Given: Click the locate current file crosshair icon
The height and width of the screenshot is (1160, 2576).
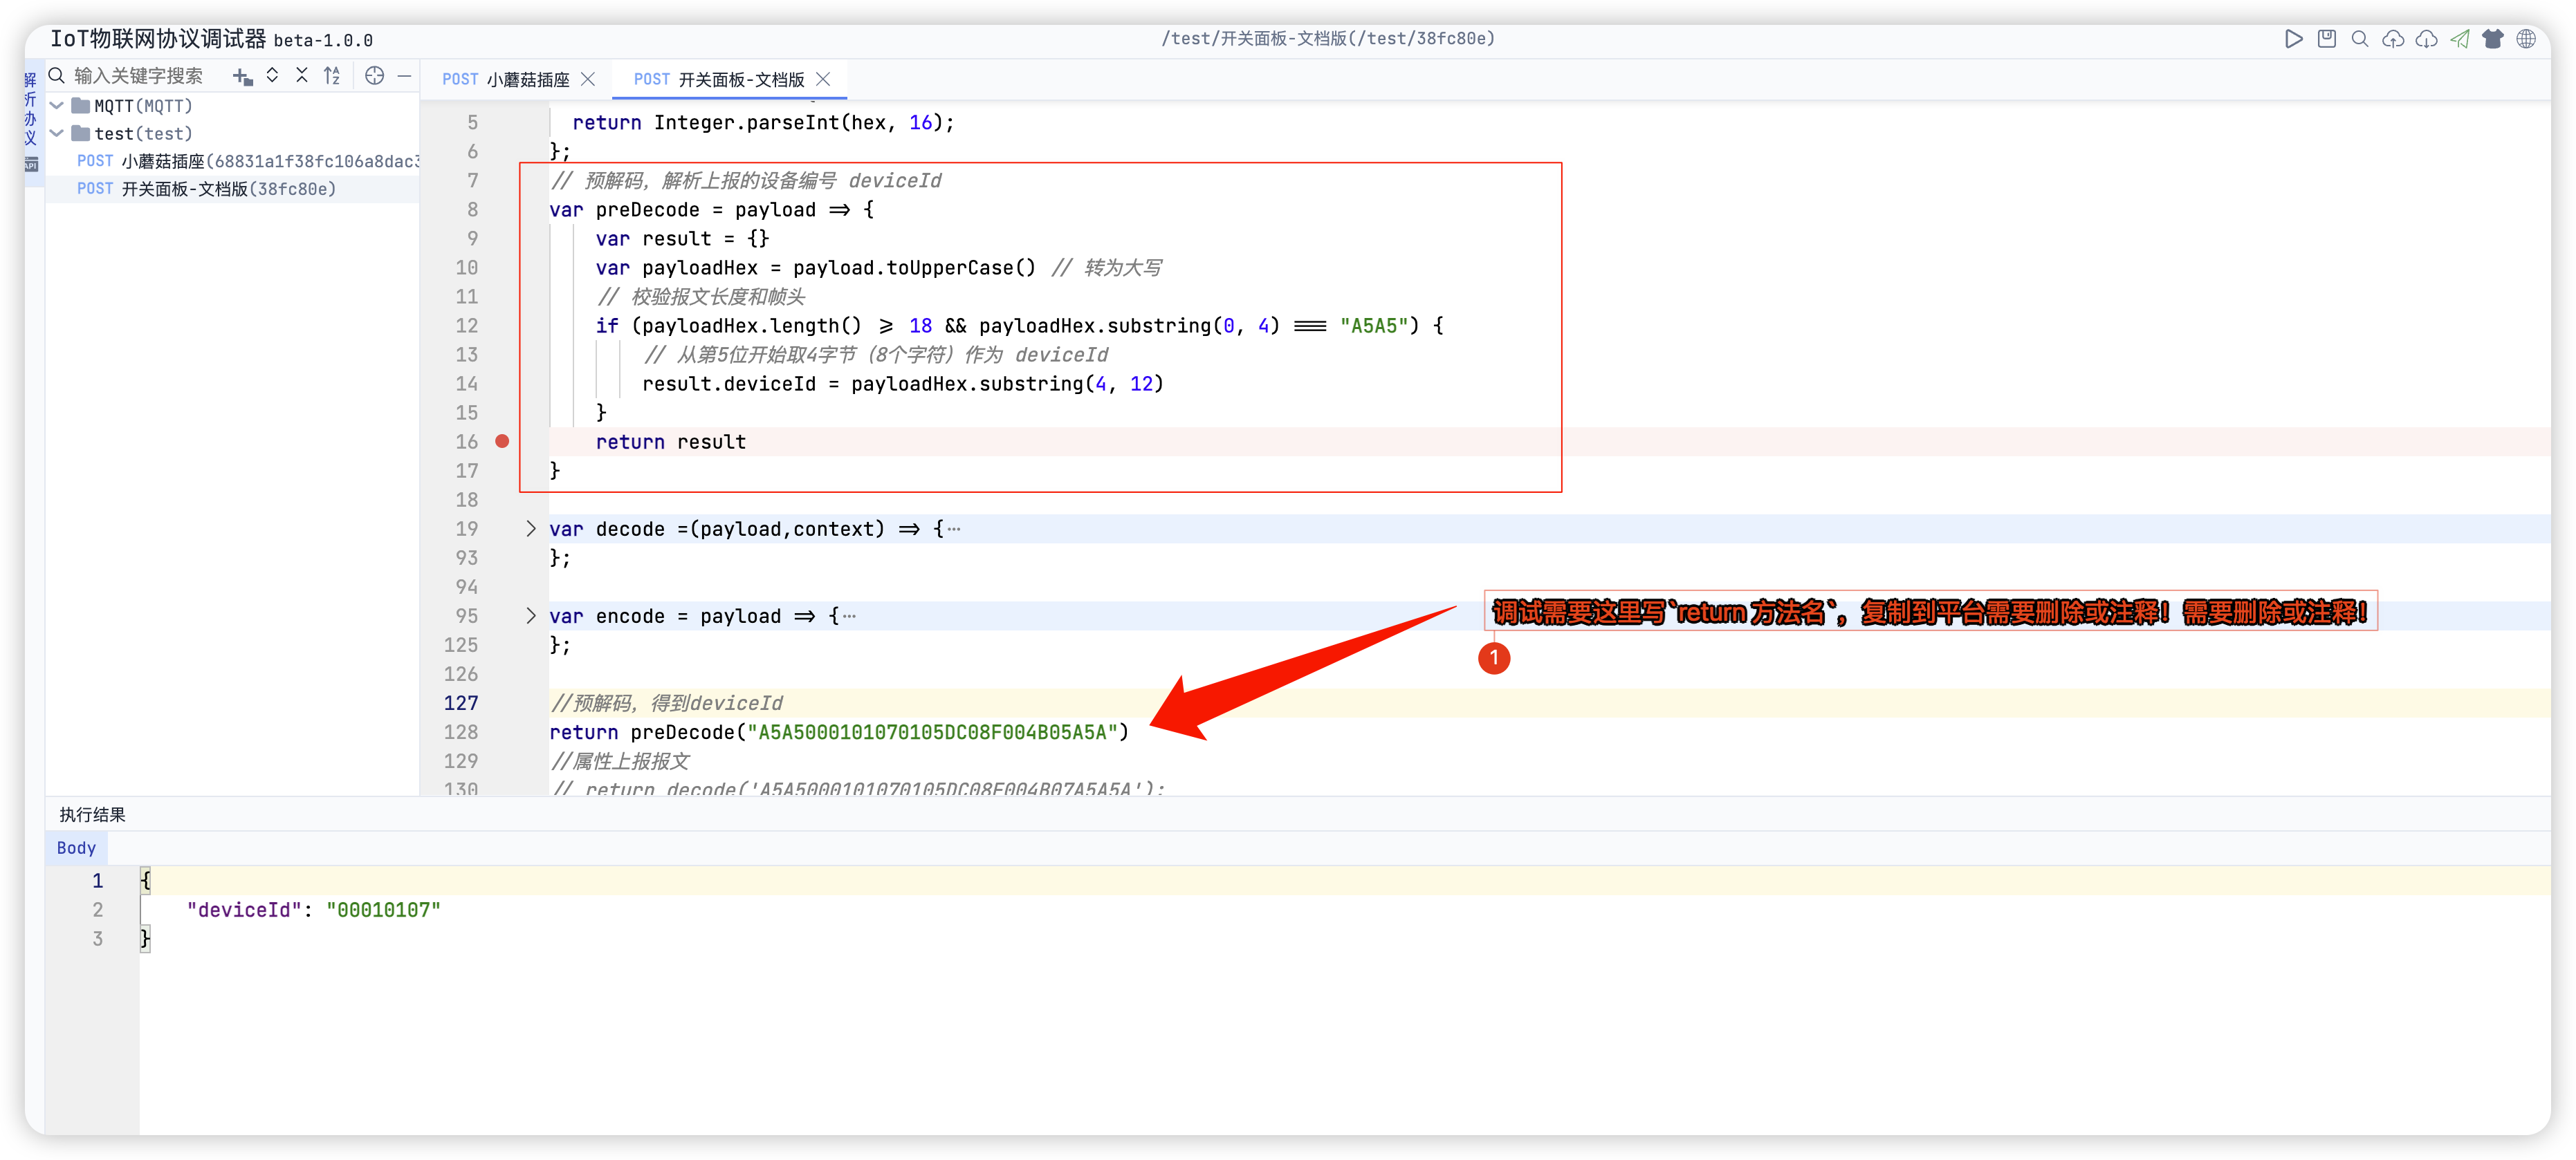Looking at the screenshot, I should click(x=374, y=76).
